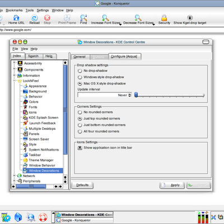Click Konqueror's URL address field
This screenshot has height=224, width=224.
(x=112, y=30)
